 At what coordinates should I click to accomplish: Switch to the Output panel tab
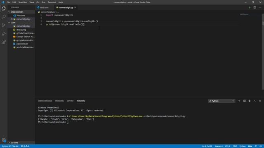[70, 101]
